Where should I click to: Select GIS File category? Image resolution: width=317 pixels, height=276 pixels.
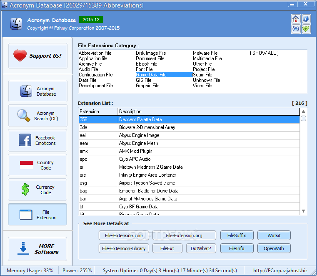(144, 80)
